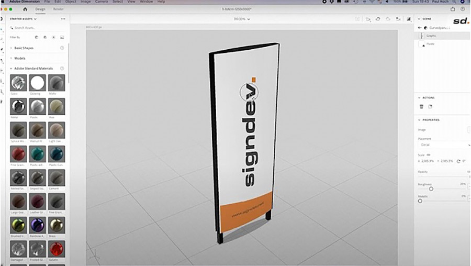
Task: Delete with the trash icon
Action: coord(421,107)
